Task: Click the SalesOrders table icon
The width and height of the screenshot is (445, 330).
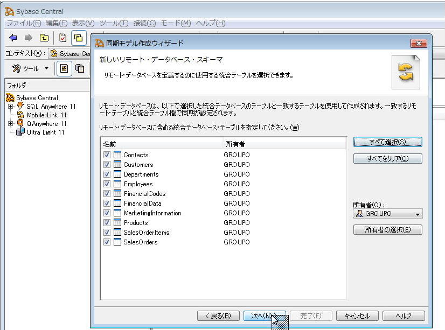Action: (x=117, y=242)
